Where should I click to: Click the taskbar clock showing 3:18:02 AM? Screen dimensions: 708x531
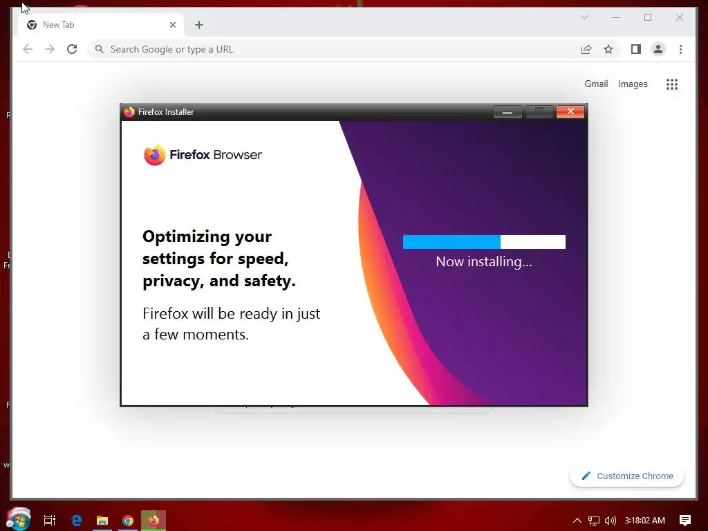tap(645, 521)
